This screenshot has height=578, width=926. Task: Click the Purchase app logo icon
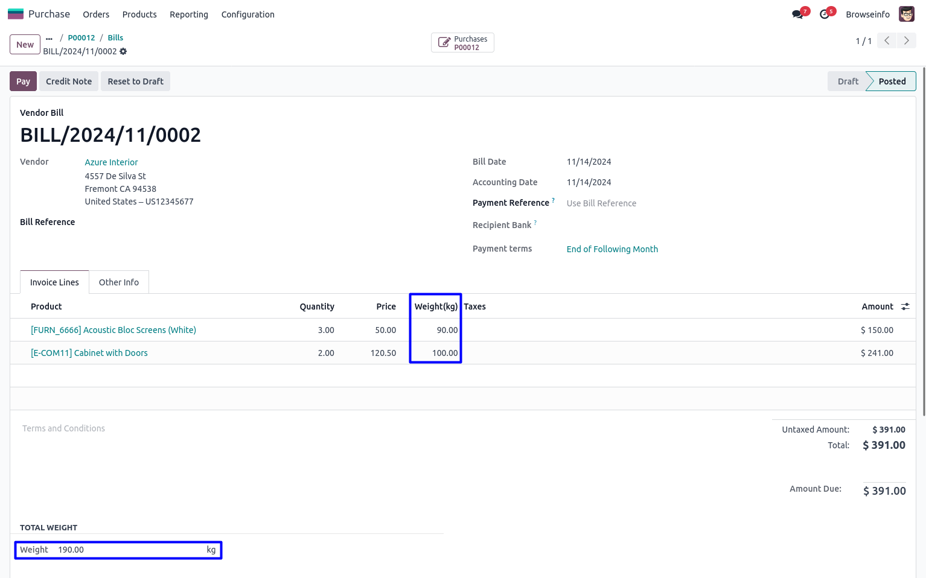tap(16, 14)
